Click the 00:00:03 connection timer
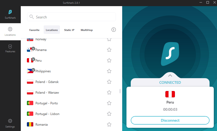The height and width of the screenshot is (131, 217). [170, 109]
